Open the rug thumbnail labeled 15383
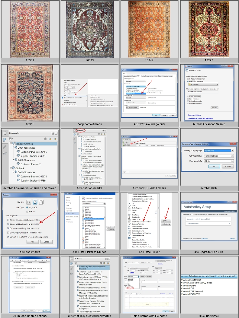 point(30,29)
